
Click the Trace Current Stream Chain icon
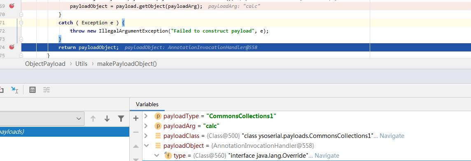click(47, 89)
